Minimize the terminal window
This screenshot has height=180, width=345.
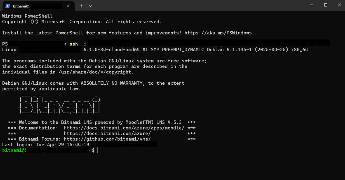(x=310, y=5)
